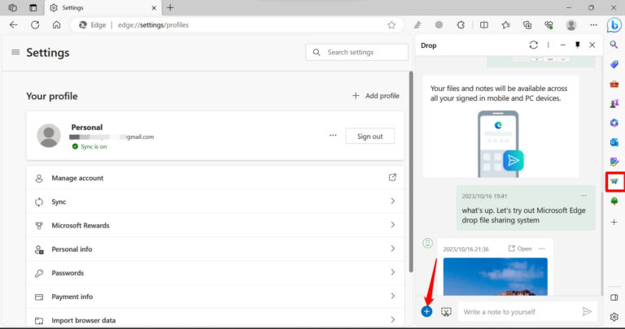Open sidebar settings gear icon
This screenshot has width=625, height=329.
(614, 317)
